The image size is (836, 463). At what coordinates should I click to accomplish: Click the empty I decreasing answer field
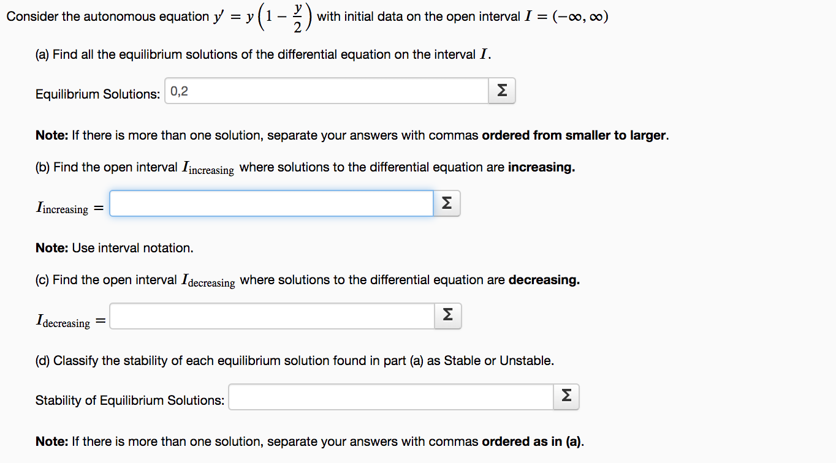tap(270, 316)
